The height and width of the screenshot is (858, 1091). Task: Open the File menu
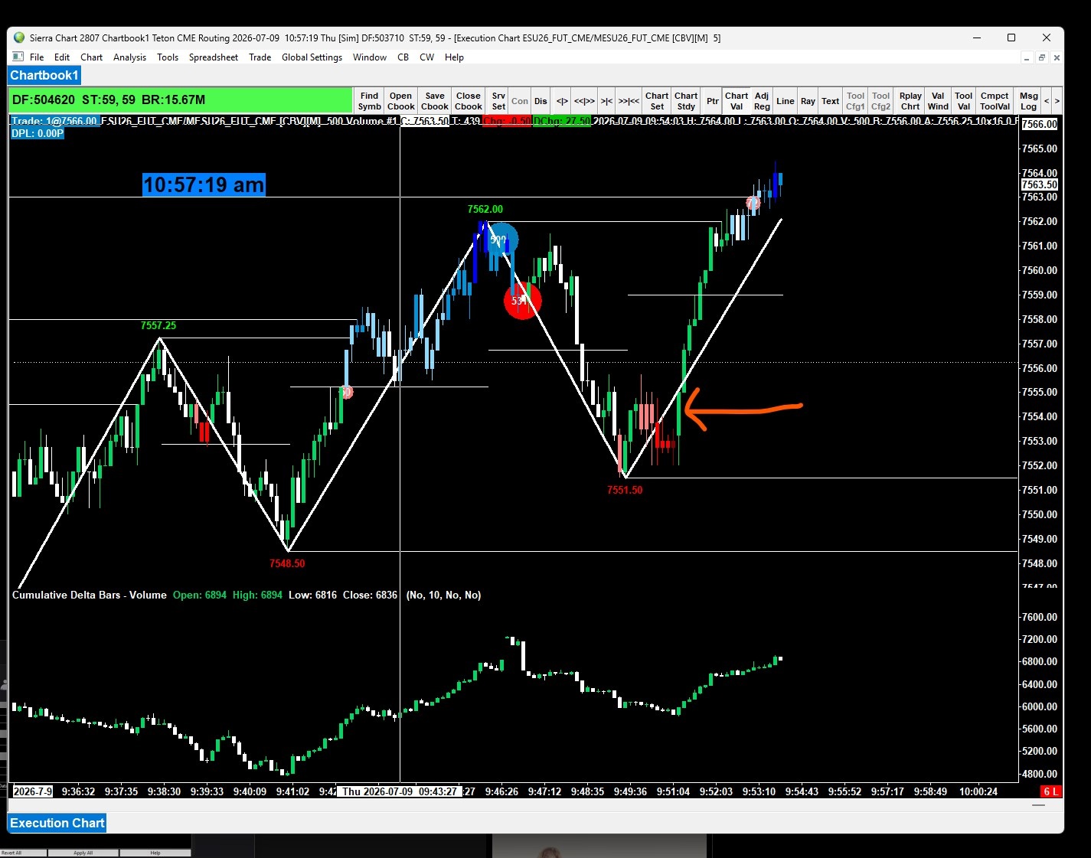coord(37,57)
